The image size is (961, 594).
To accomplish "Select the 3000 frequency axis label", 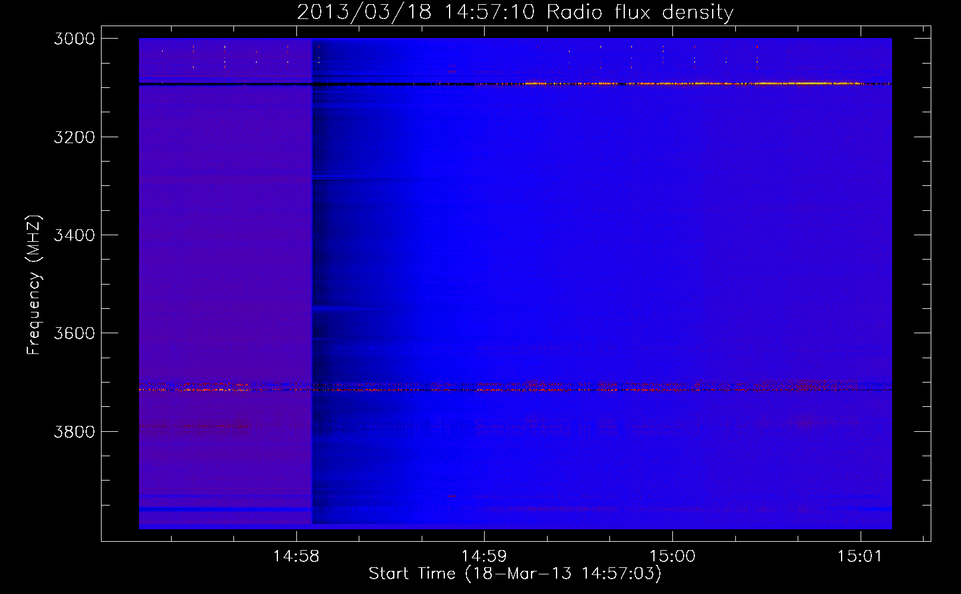I will pos(74,39).
